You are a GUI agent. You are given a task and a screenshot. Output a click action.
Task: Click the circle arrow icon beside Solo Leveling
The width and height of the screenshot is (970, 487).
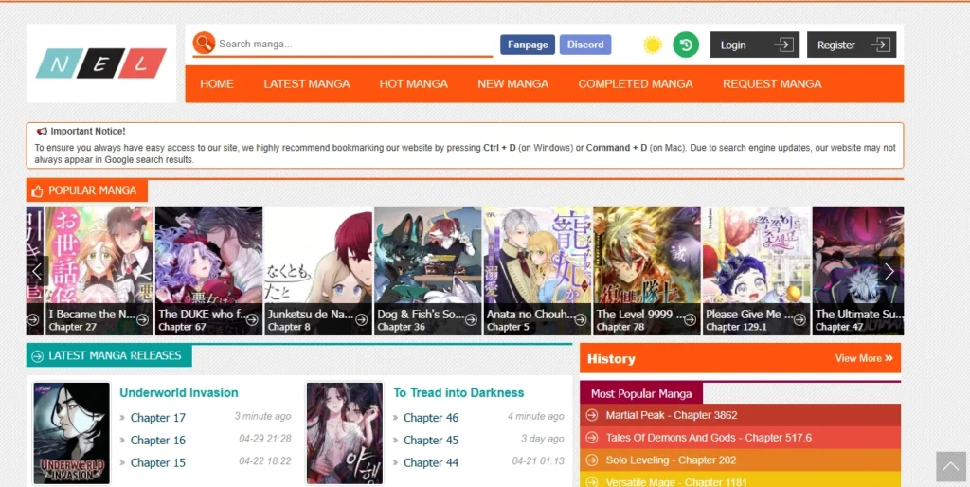592,460
